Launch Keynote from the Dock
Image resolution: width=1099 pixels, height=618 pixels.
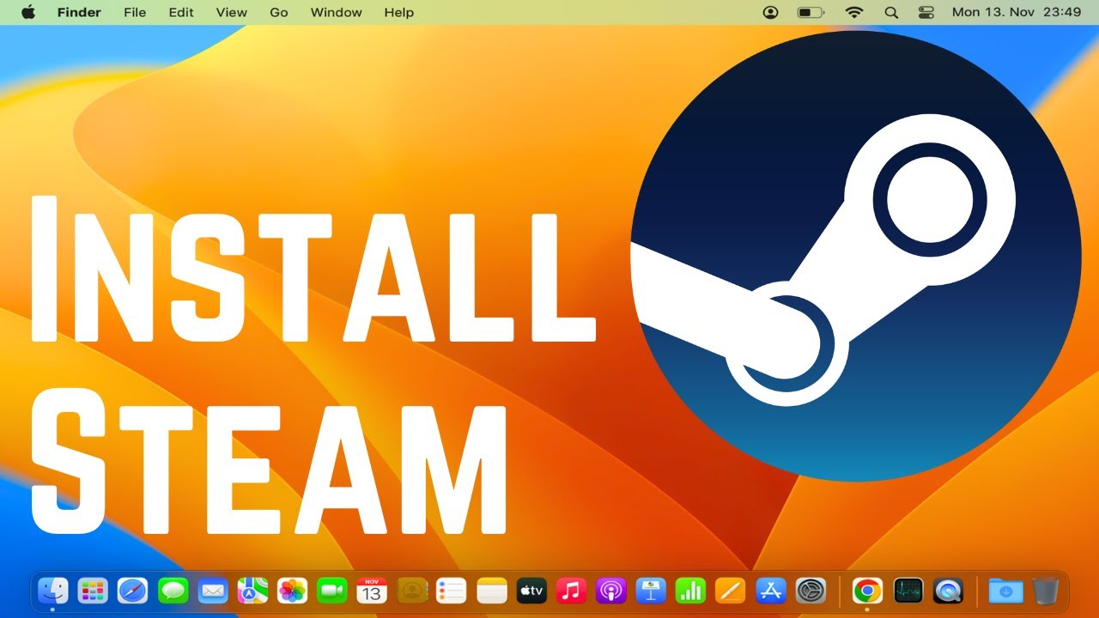point(651,591)
